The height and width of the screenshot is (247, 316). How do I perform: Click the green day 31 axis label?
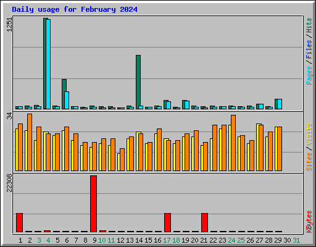296,240
